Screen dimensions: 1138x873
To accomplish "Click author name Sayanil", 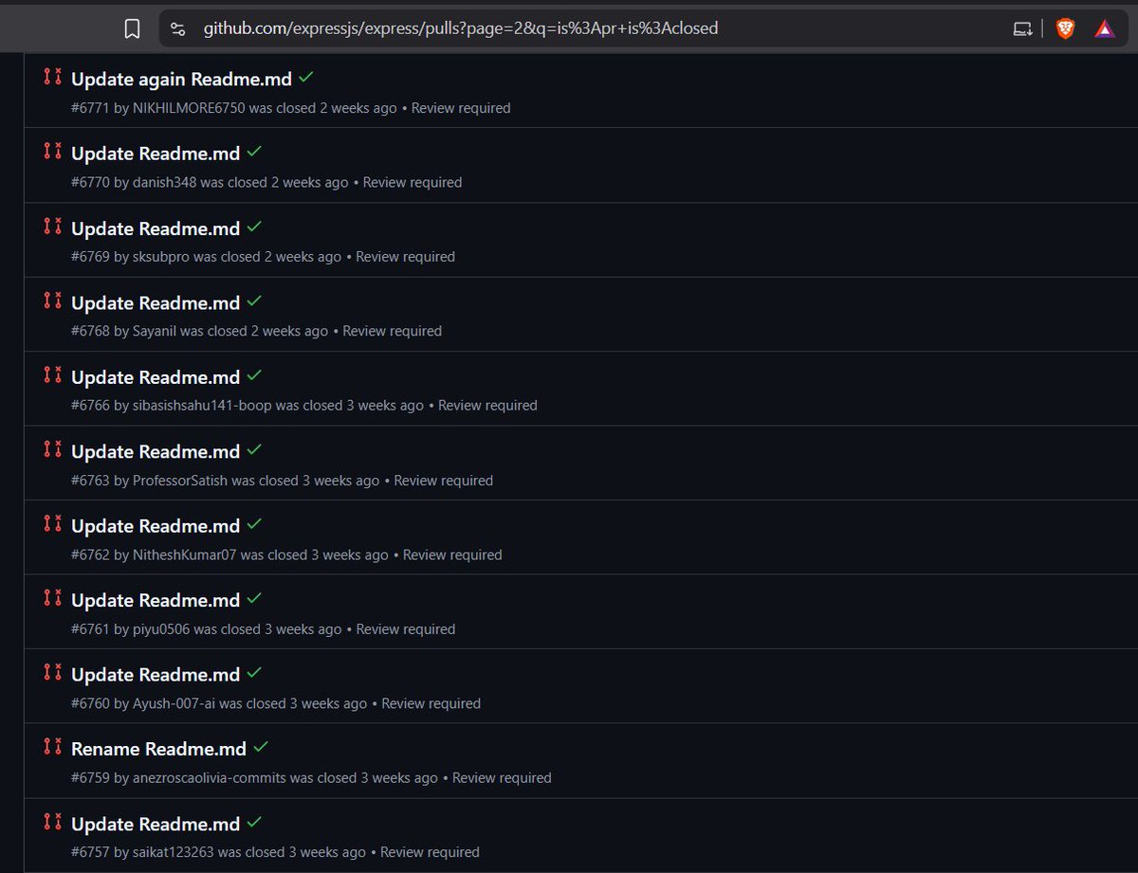I will tap(155, 331).
